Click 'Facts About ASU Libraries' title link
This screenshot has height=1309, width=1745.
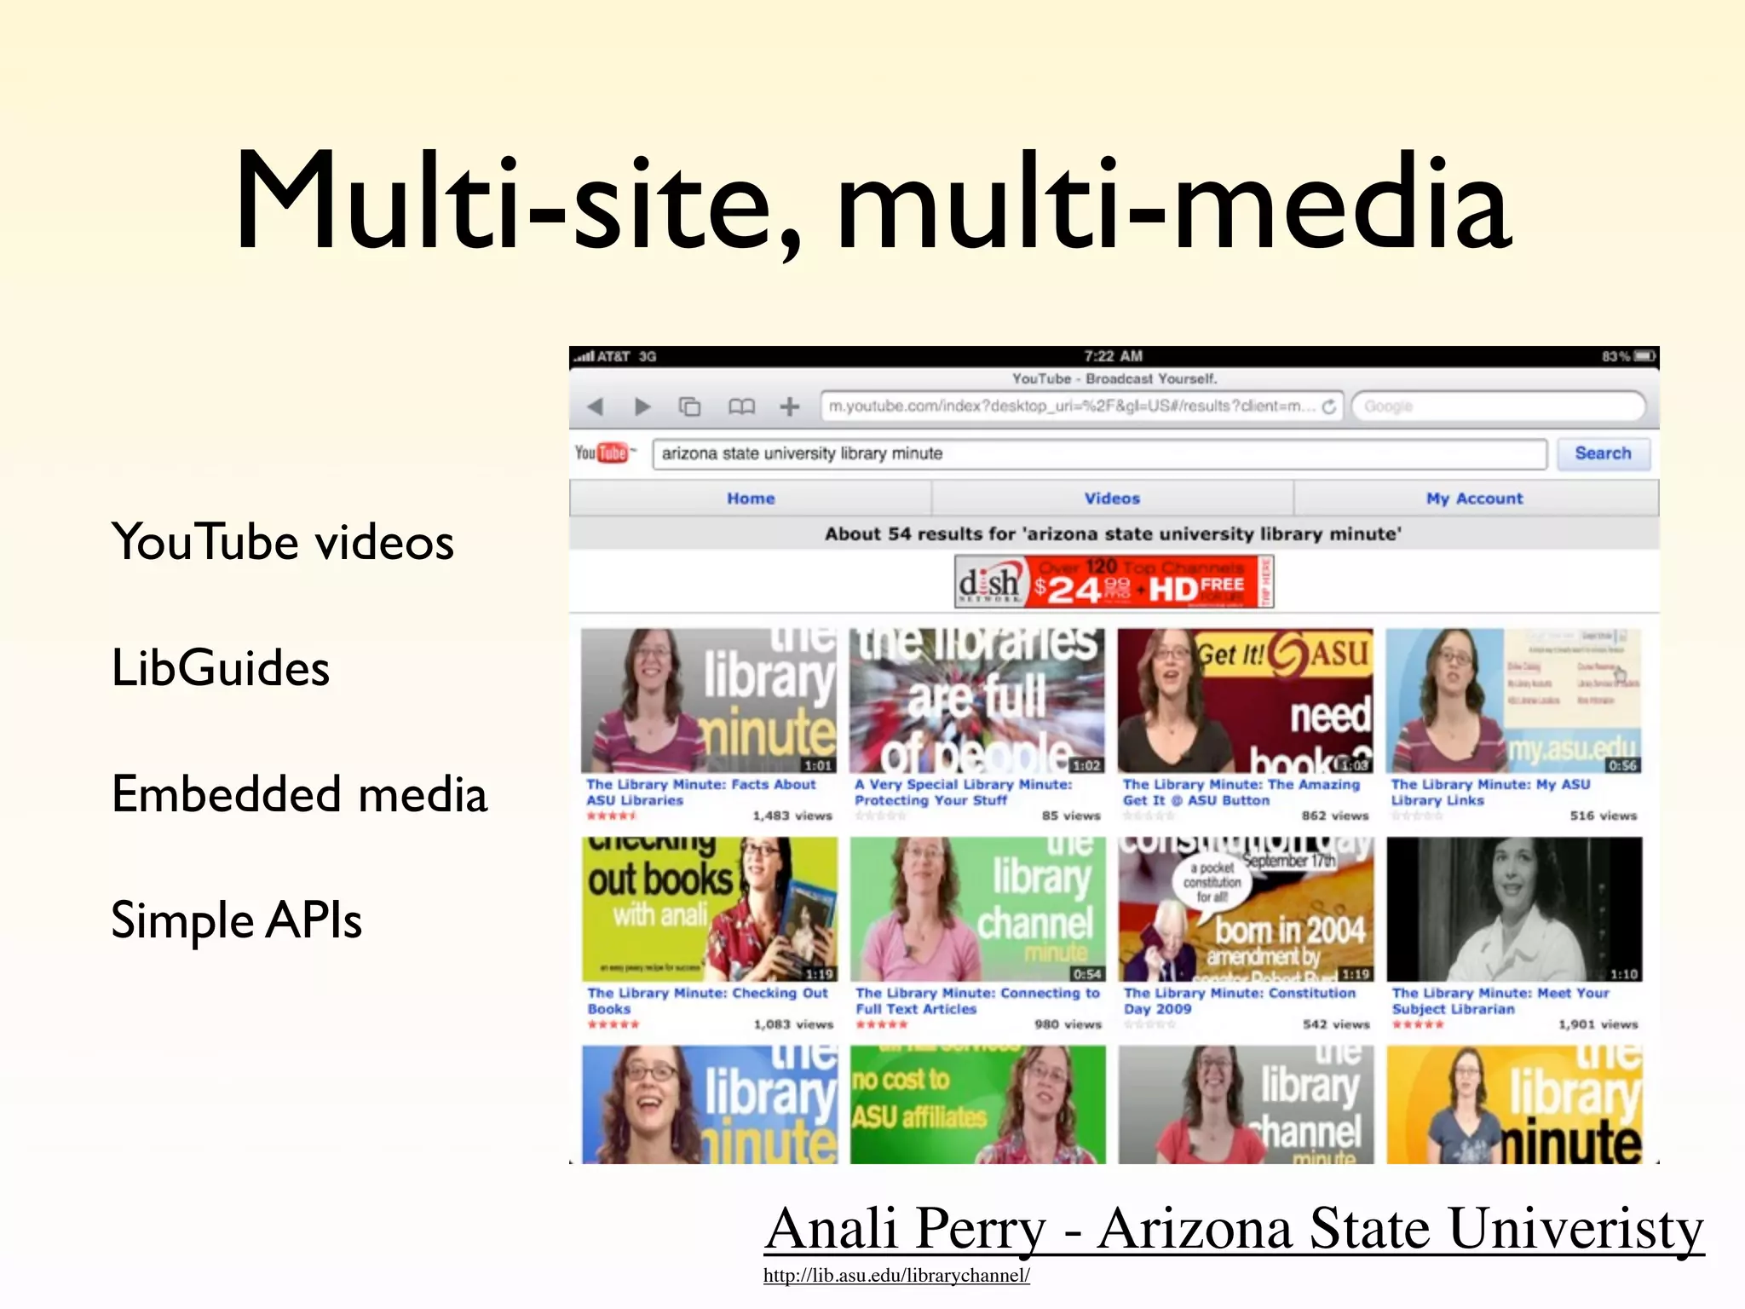700,792
